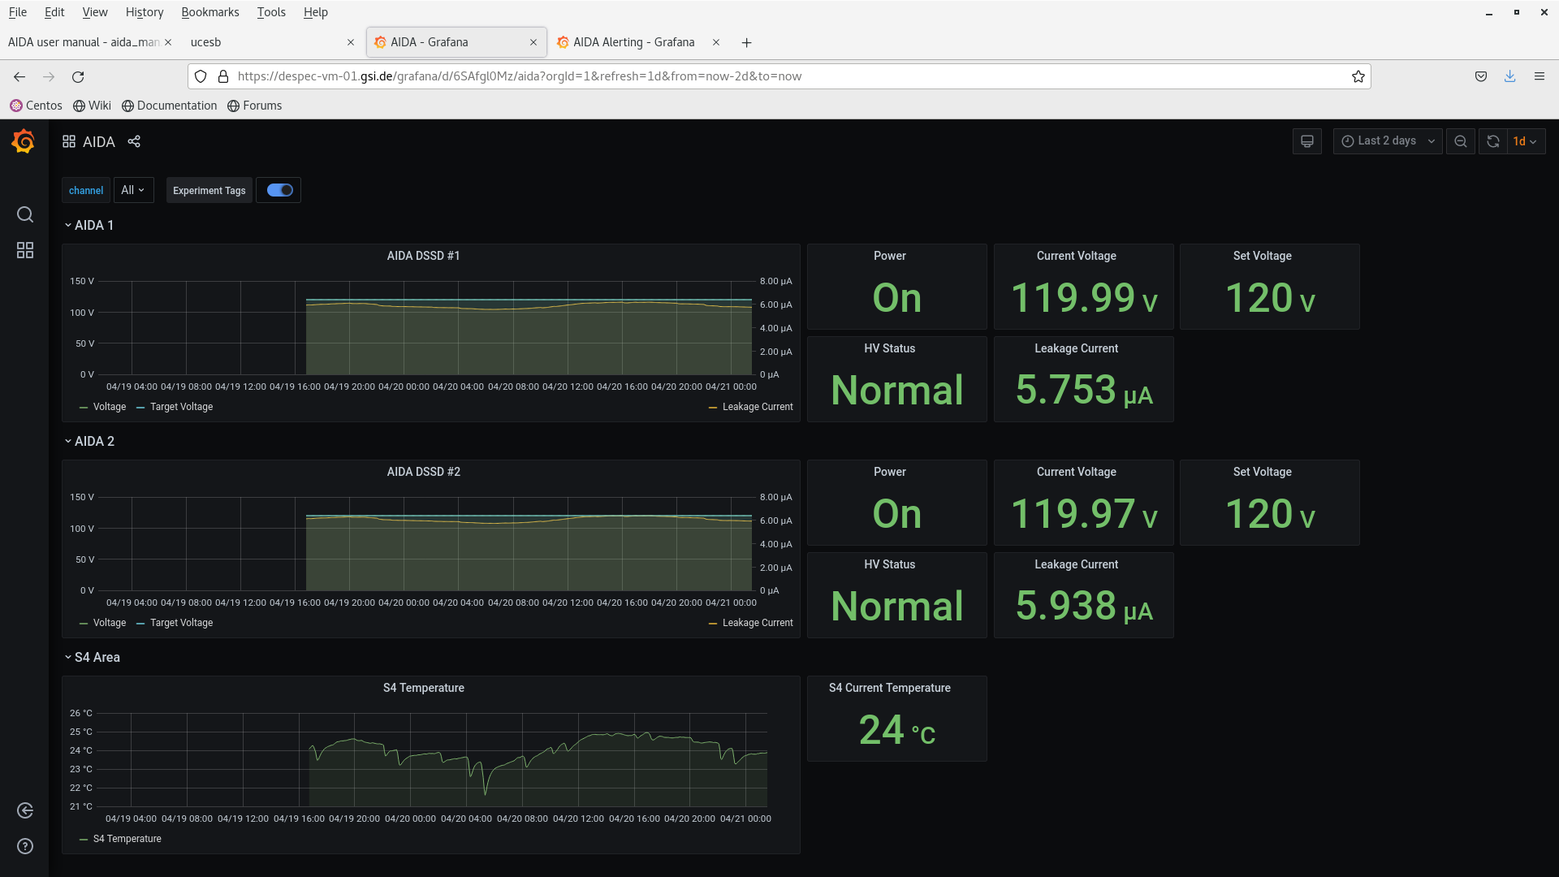Collapse the AIDA 2 row
Viewport: 1559px width, 877px height.
(89, 441)
